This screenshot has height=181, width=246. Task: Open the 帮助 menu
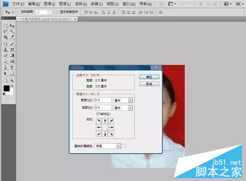(145, 4)
